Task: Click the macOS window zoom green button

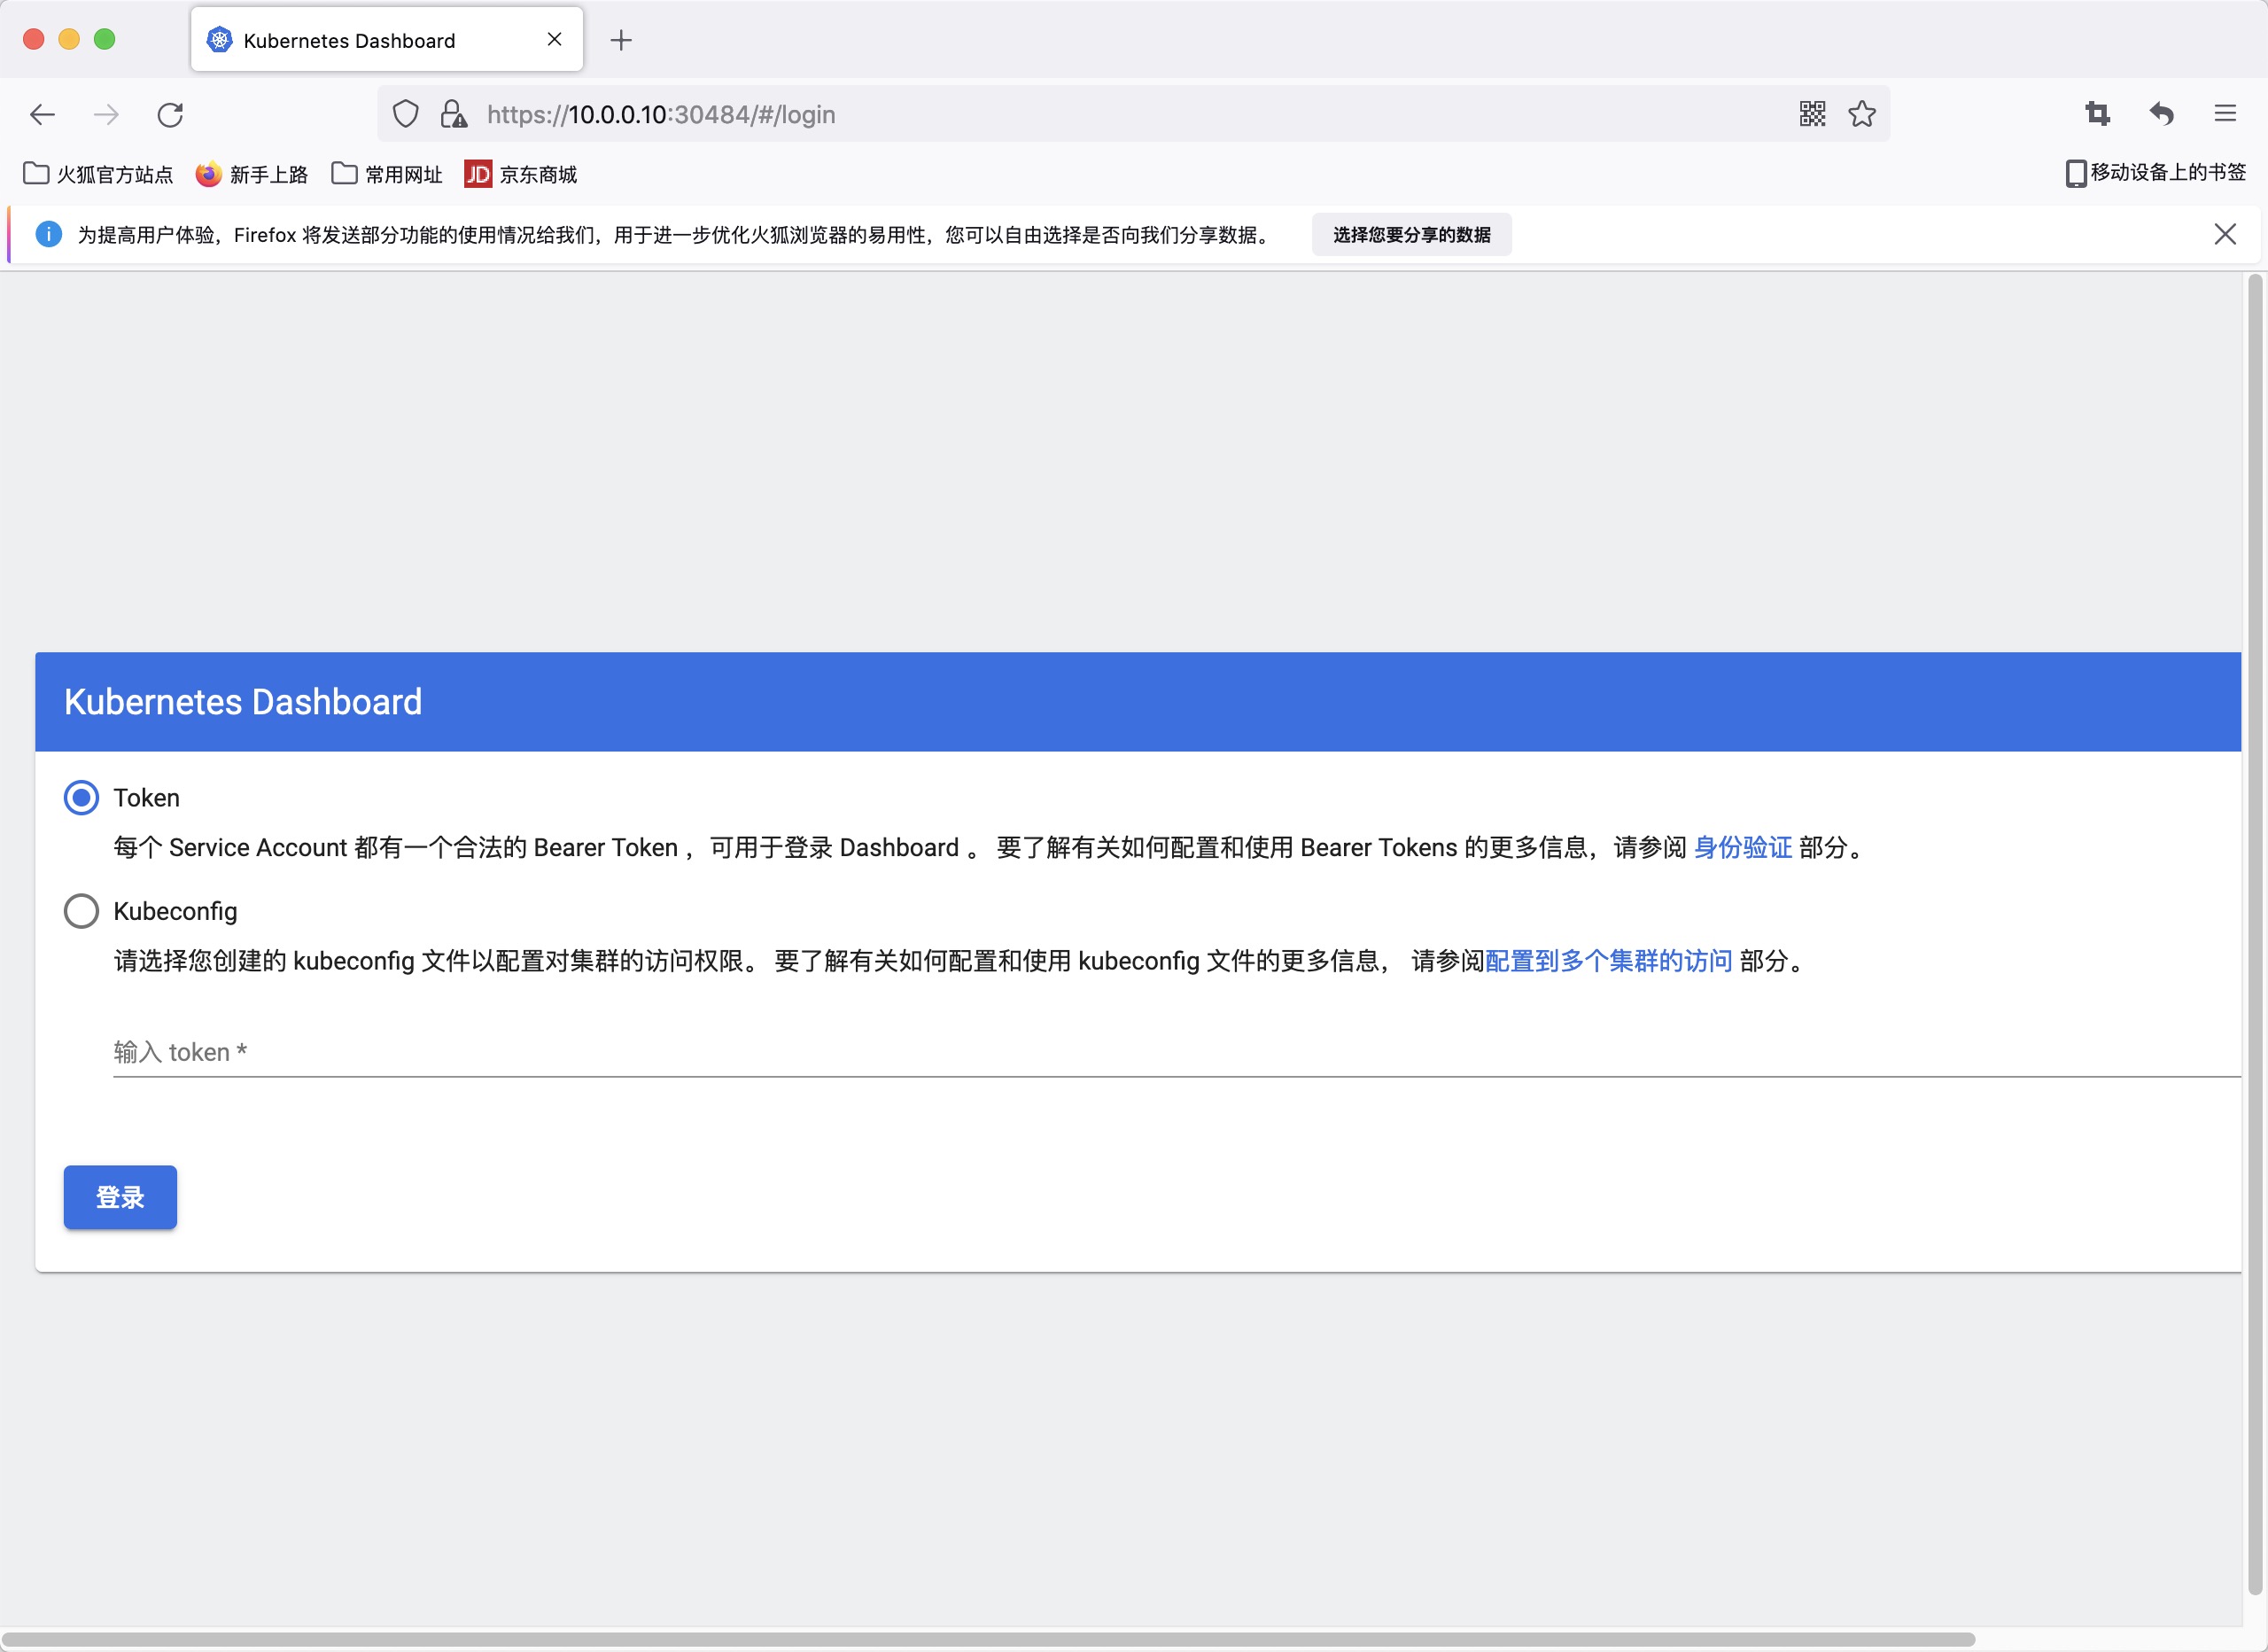Action: 104,39
